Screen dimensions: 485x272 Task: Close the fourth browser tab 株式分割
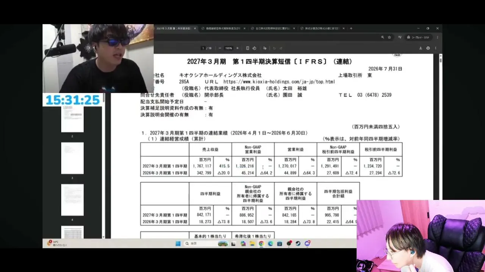tap(343, 28)
